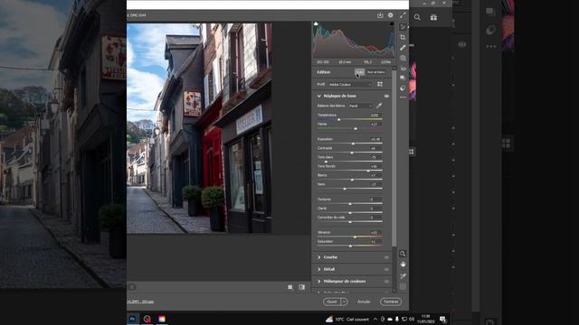Expand the Mélangeur de couleurs section
The image size is (579, 325).
(319, 281)
